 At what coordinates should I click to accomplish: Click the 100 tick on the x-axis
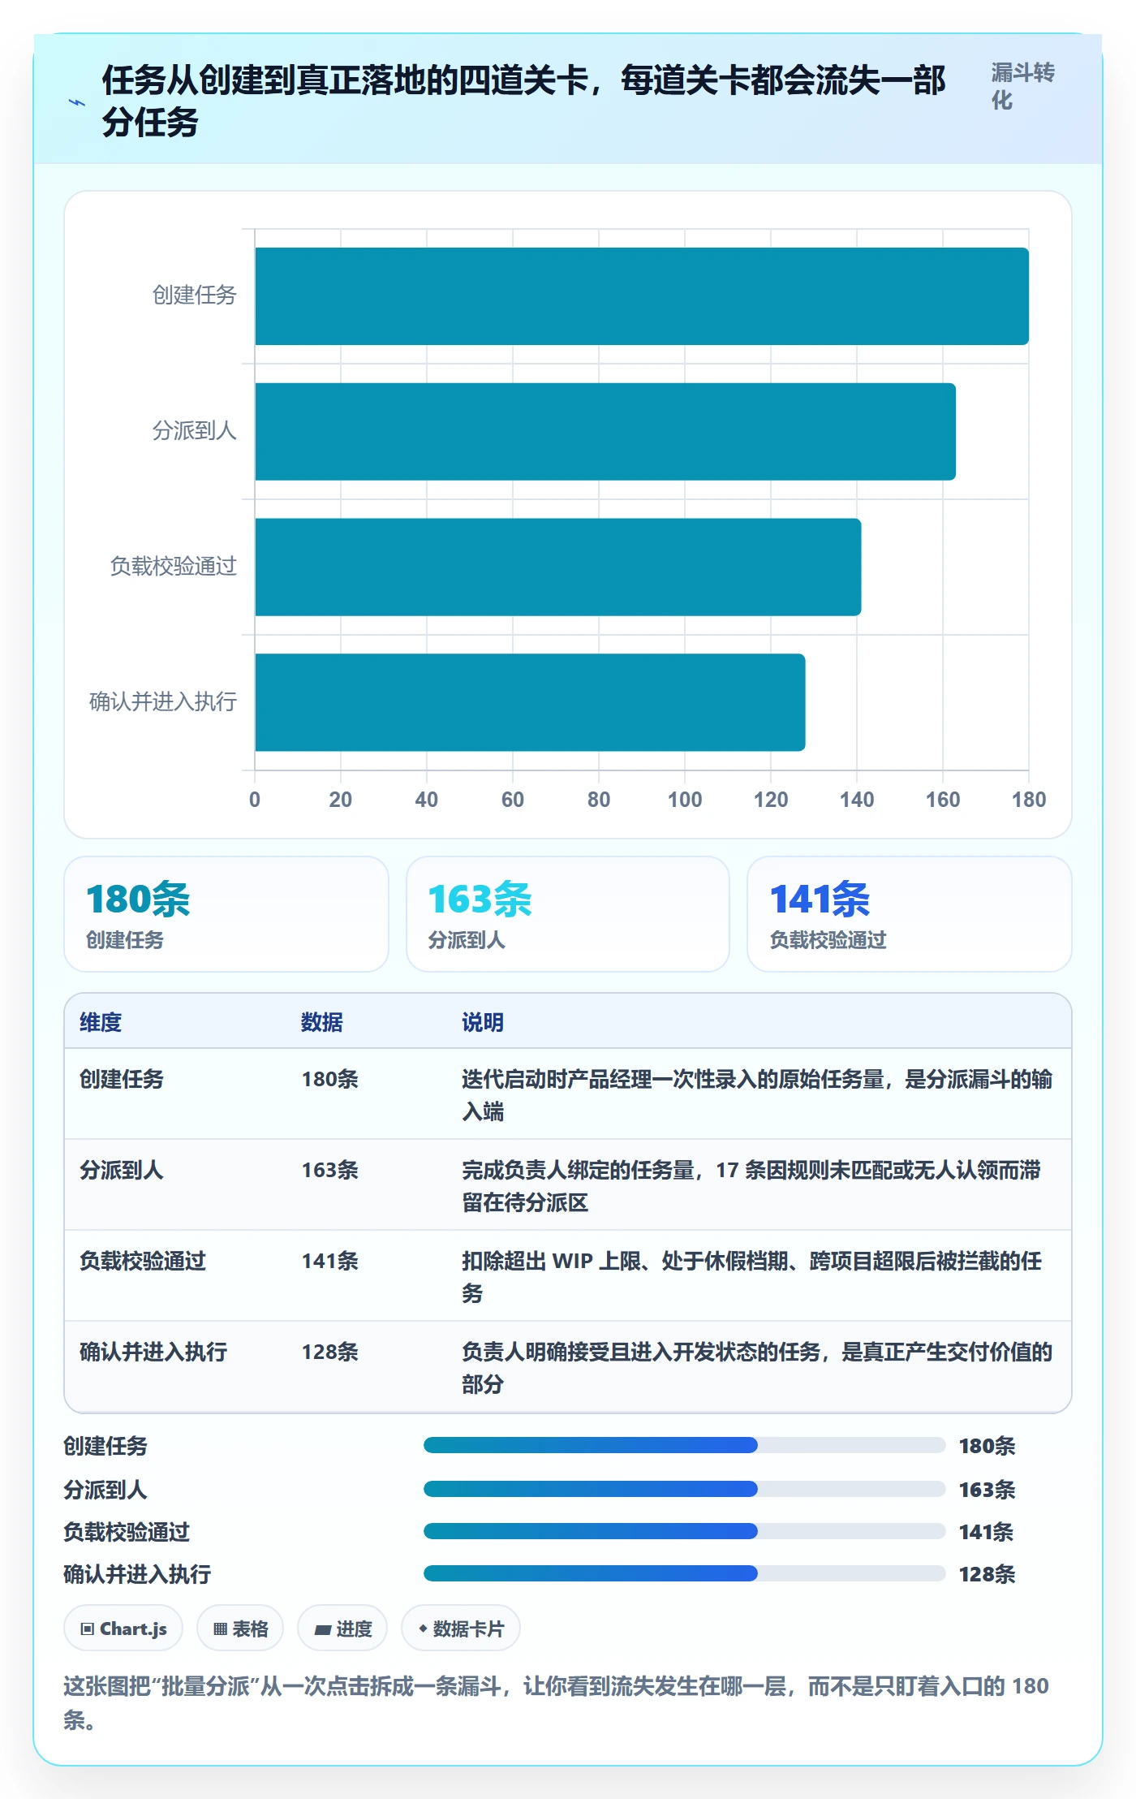(x=685, y=800)
